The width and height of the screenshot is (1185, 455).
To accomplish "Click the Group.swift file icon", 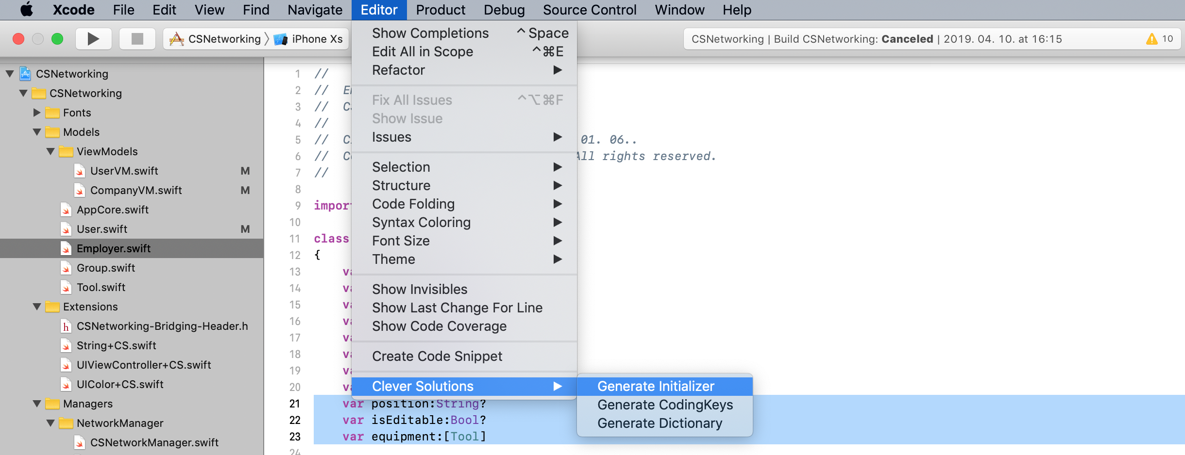I will tap(66, 268).
